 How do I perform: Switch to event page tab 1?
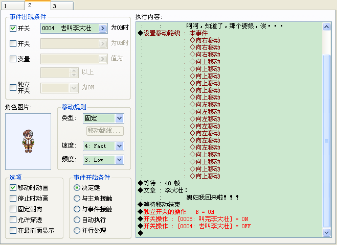12,6
